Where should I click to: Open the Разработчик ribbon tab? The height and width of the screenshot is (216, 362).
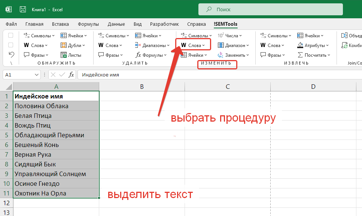(x=164, y=24)
